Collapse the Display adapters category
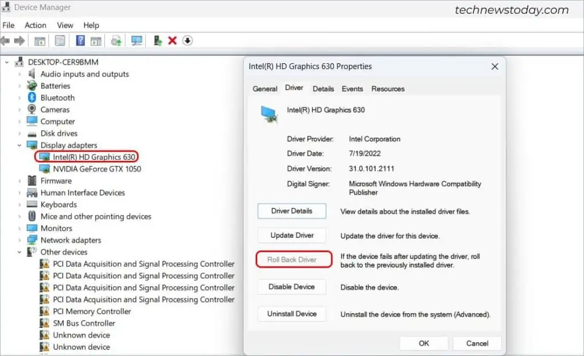This screenshot has height=356, width=584. pos(19,145)
